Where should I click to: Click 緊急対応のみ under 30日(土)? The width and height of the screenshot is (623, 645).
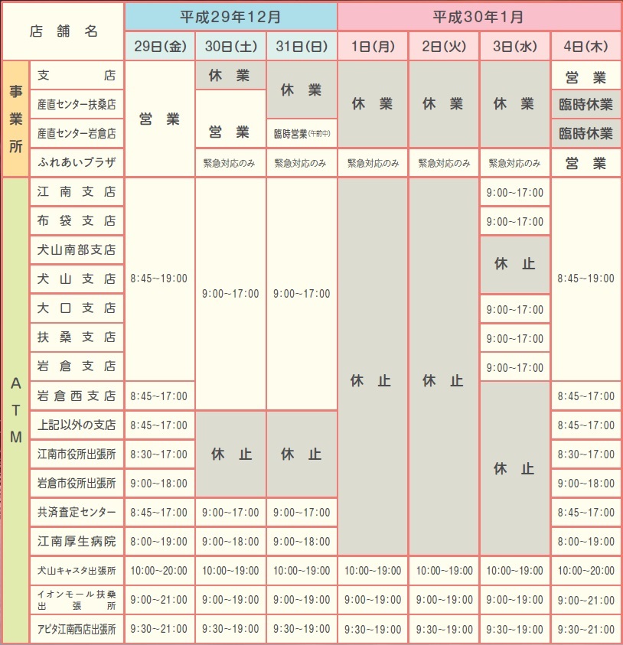(x=230, y=163)
